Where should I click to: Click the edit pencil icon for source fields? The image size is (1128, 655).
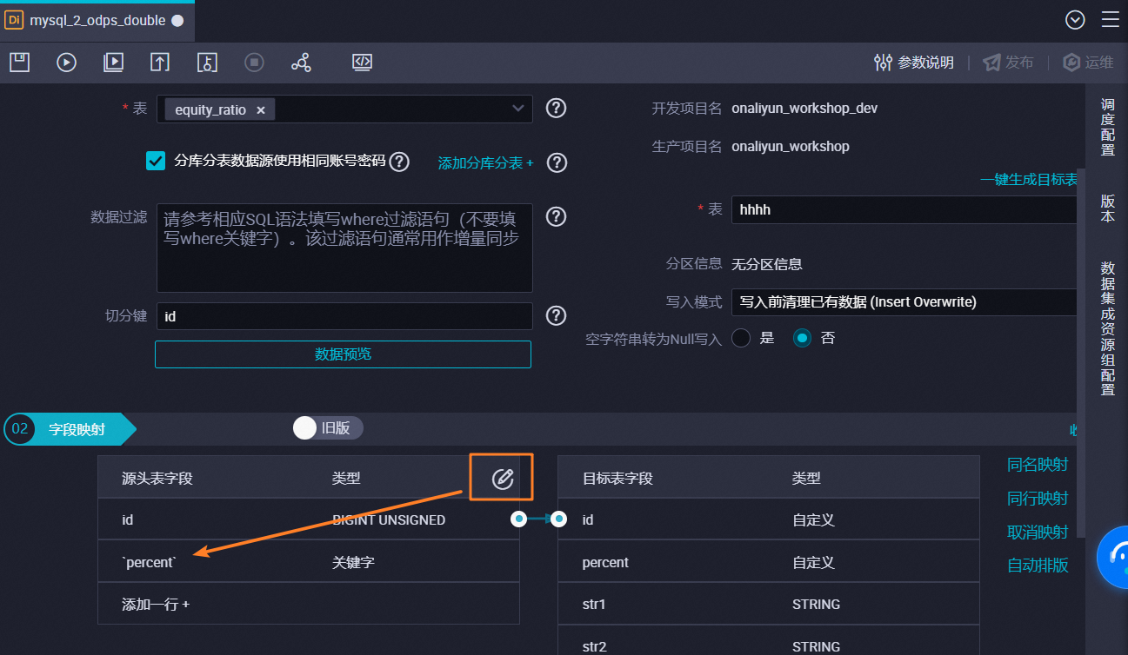click(x=502, y=478)
